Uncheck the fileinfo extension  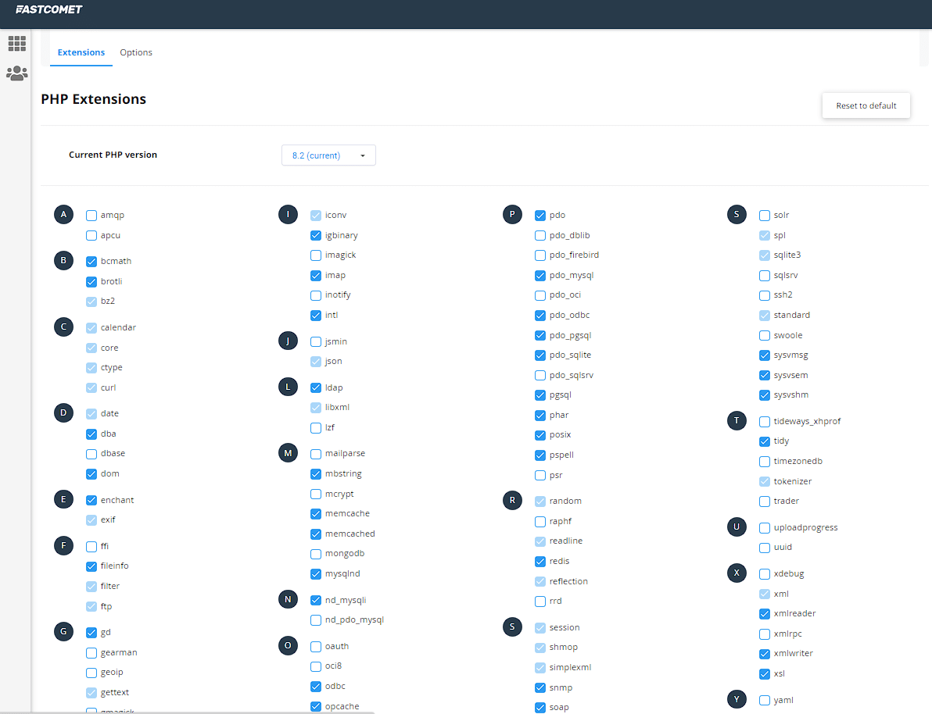coord(91,566)
